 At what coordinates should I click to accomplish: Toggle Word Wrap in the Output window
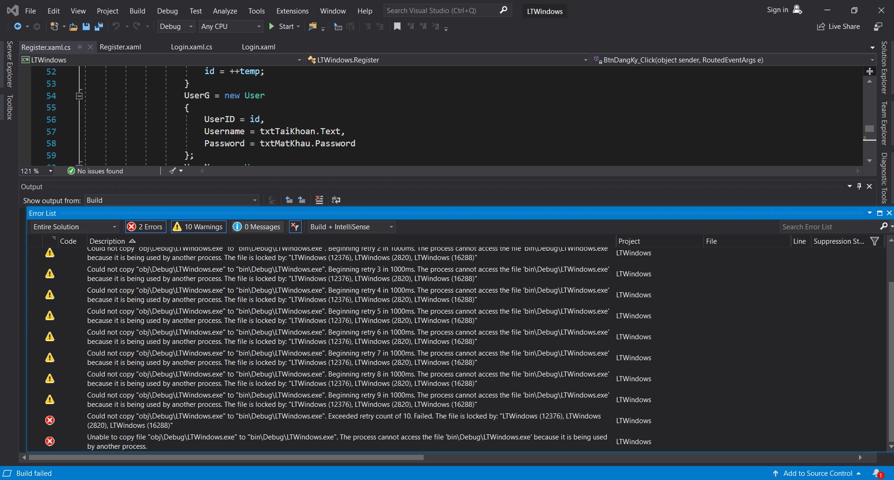(336, 200)
